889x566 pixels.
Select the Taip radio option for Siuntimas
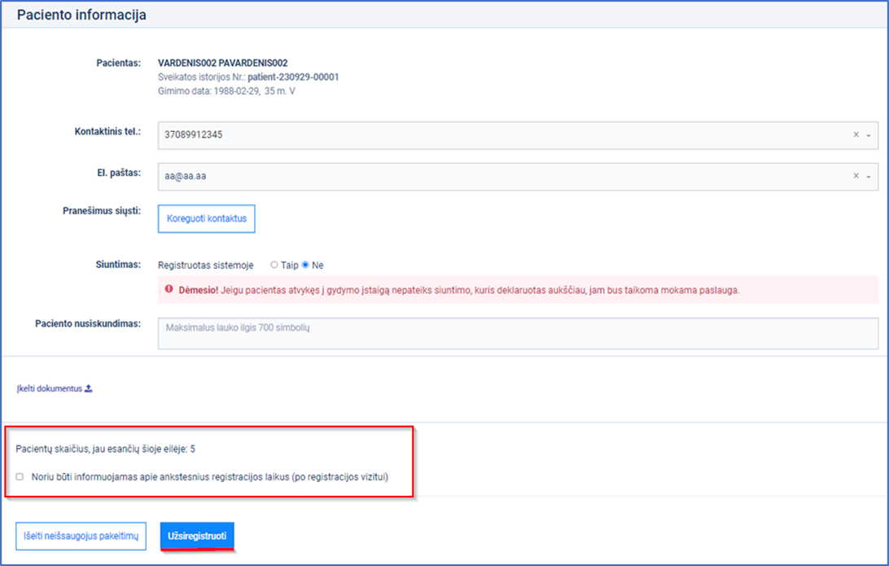click(274, 265)
